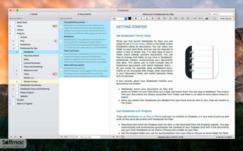Increase paragraph indent
The image size is (243, 151).
[195, 18]
